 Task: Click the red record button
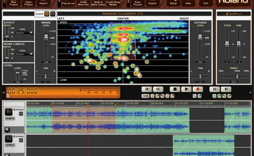click(198, 89)
